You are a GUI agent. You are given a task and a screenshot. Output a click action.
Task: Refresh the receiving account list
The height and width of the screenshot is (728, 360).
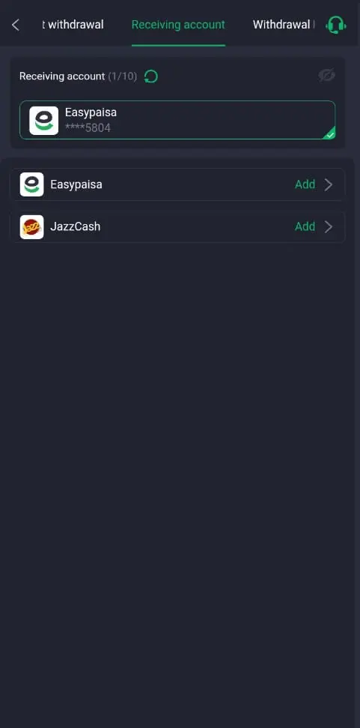(x=151, y=76)
